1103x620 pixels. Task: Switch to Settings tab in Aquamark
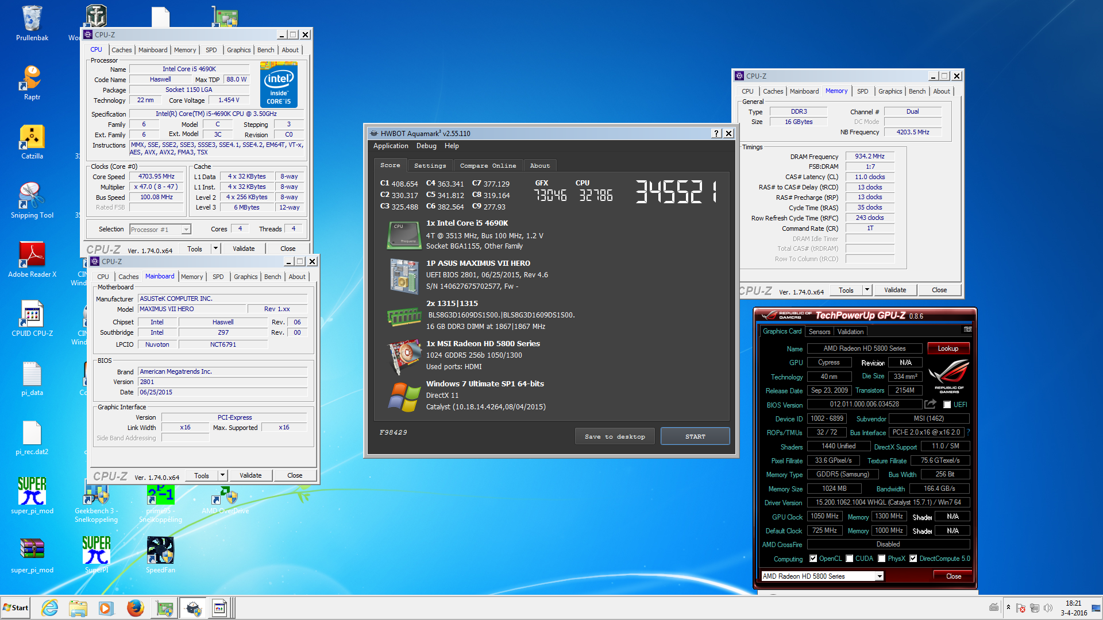click(430, 165)
